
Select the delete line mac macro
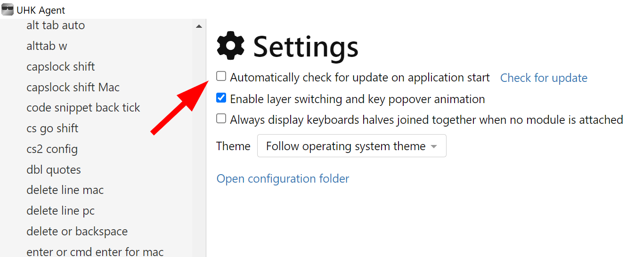(65, 190)
